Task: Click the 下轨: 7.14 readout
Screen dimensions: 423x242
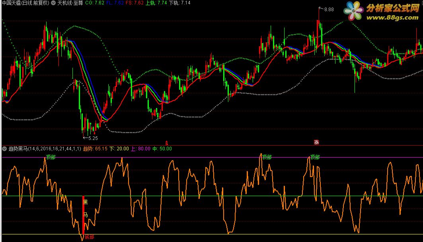Action: 180,3
